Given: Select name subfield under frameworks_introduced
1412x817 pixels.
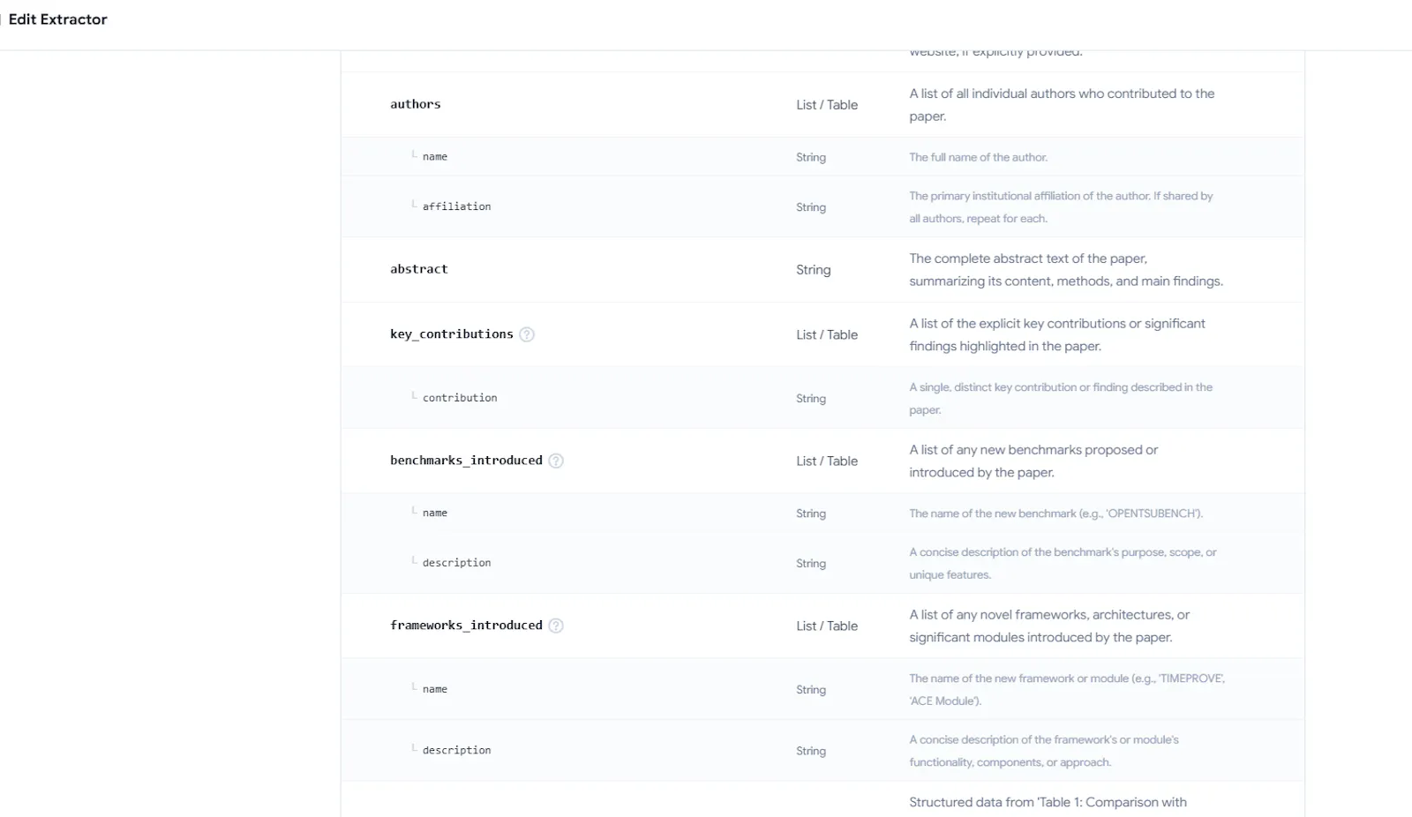Looking at the screenshot, I should click(x=435, y=689).
